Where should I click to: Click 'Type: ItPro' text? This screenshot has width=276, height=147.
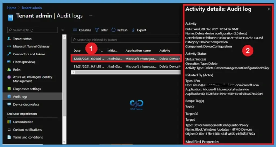pos(193,81)
